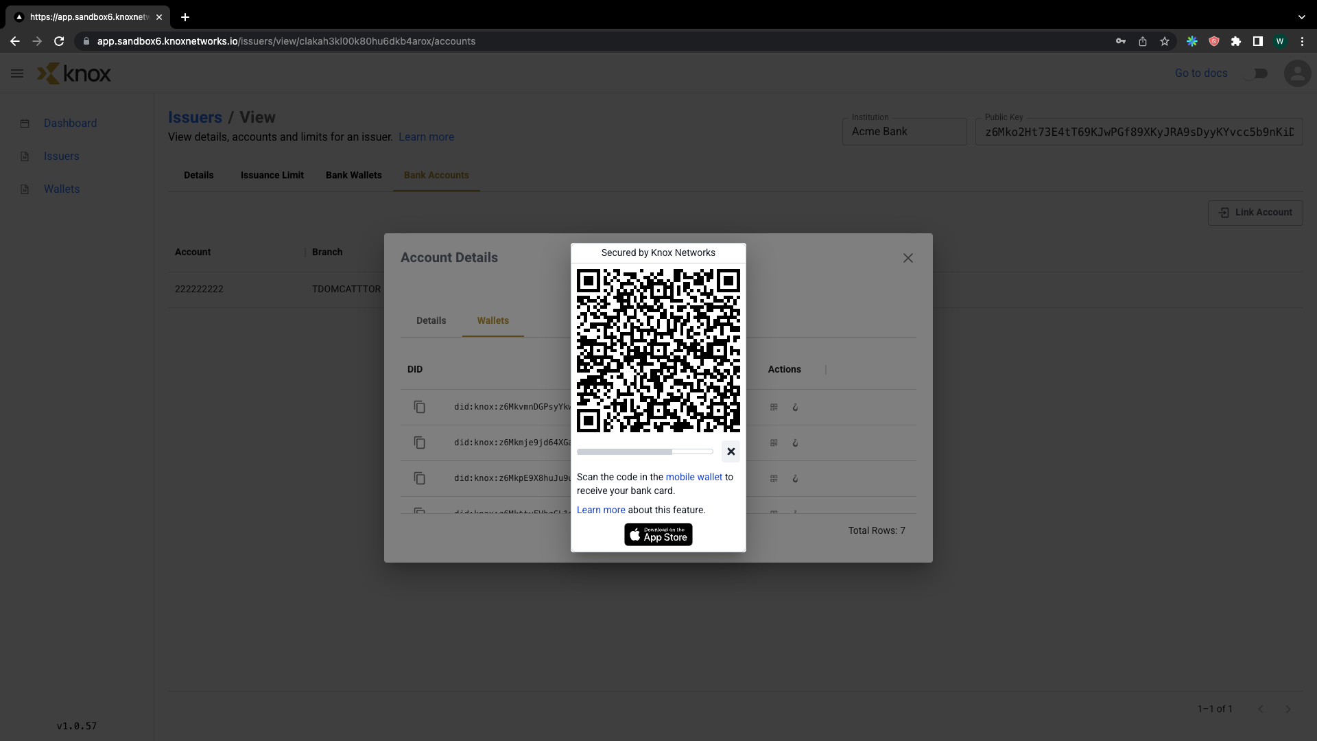The image size is (1317, 741).
Task: Copy the DID starting z6MkvmnDGPsyYk
Action: [x=420, y=407]
